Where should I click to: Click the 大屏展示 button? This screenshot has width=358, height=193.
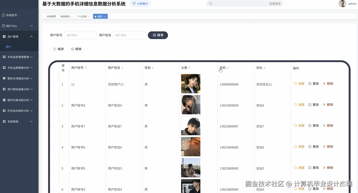(x=140, y=4)
